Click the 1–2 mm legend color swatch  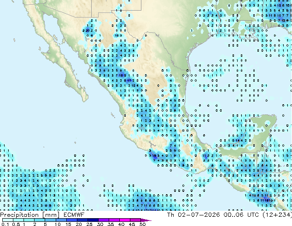pos(29,220)
